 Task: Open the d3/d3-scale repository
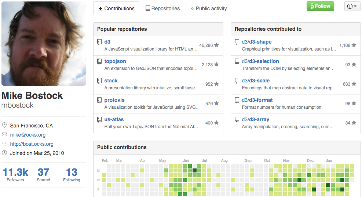[x=256, y=81]
